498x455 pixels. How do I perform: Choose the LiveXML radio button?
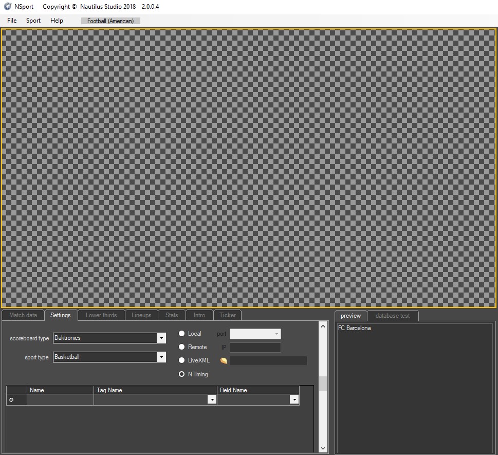(181, 360)
